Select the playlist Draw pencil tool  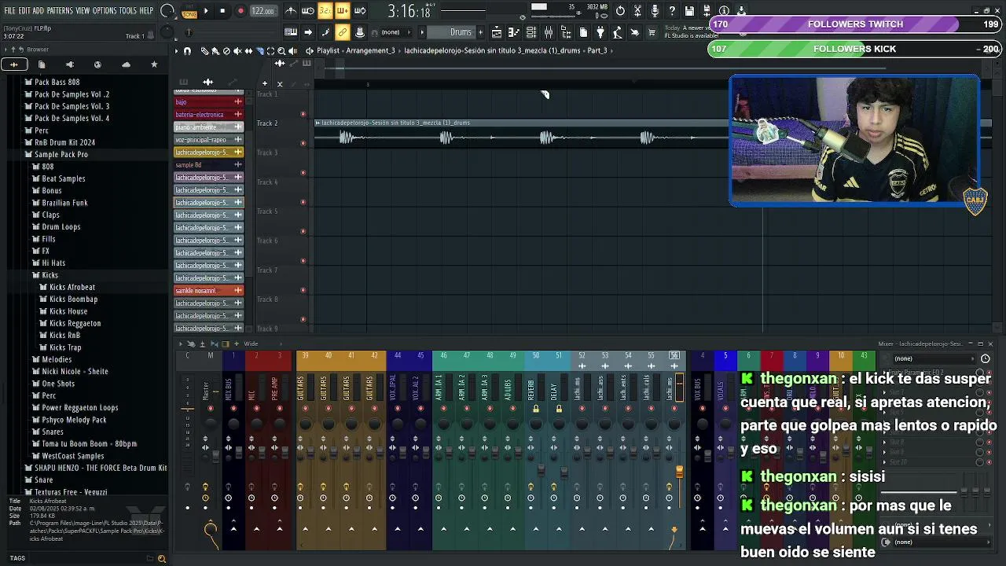click(204, 51)
